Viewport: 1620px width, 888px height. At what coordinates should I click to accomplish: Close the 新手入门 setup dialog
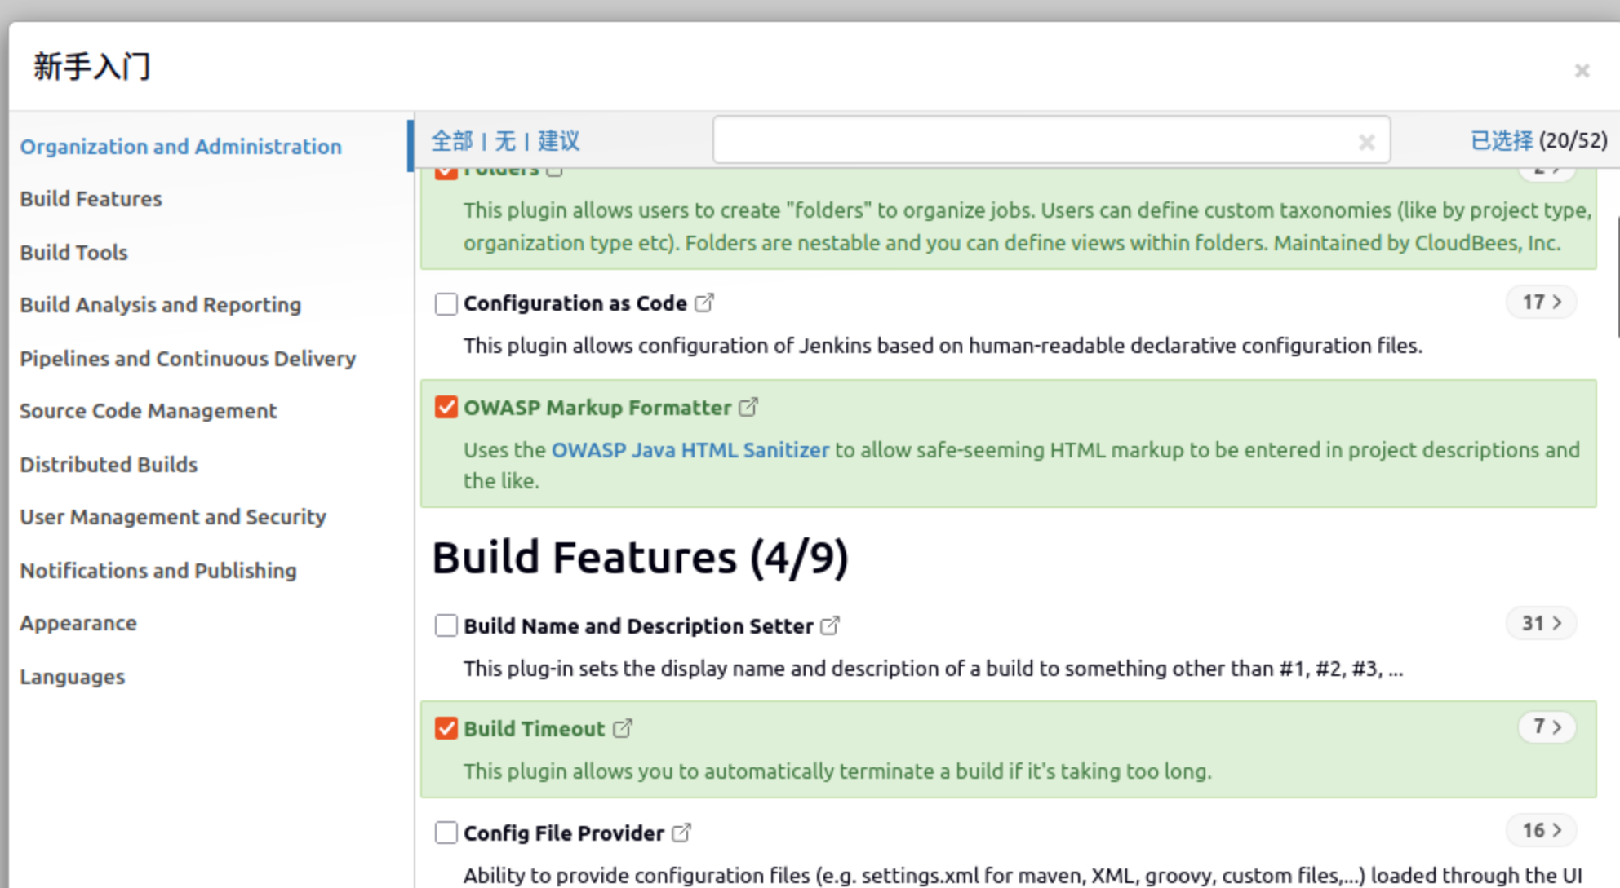pos(1582,71)
